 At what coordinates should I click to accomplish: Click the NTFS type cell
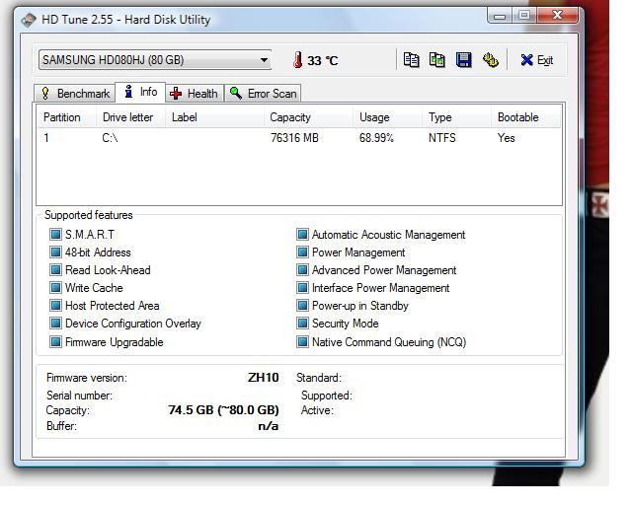(x=441, y=138)
